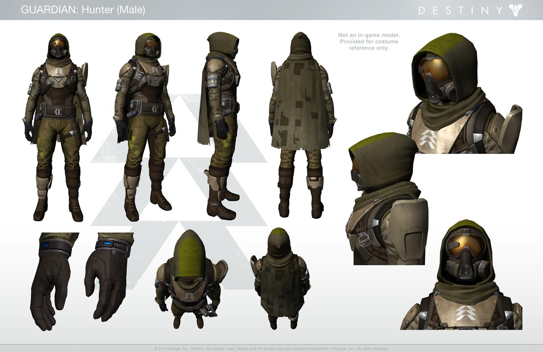This screenshot has height=352, width=543.
Task: Click the blue light on right glove wristband
Action: tap(107, 243)
